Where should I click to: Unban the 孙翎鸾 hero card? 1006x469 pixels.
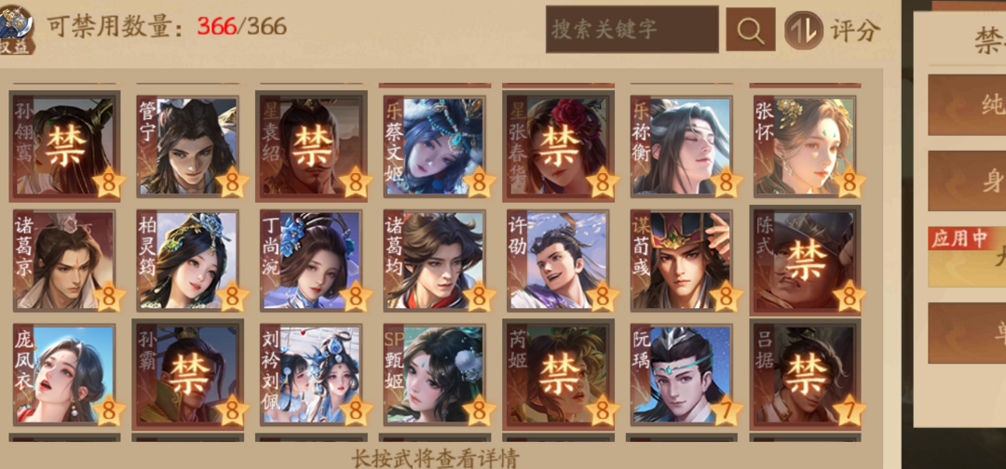(64, 146)
